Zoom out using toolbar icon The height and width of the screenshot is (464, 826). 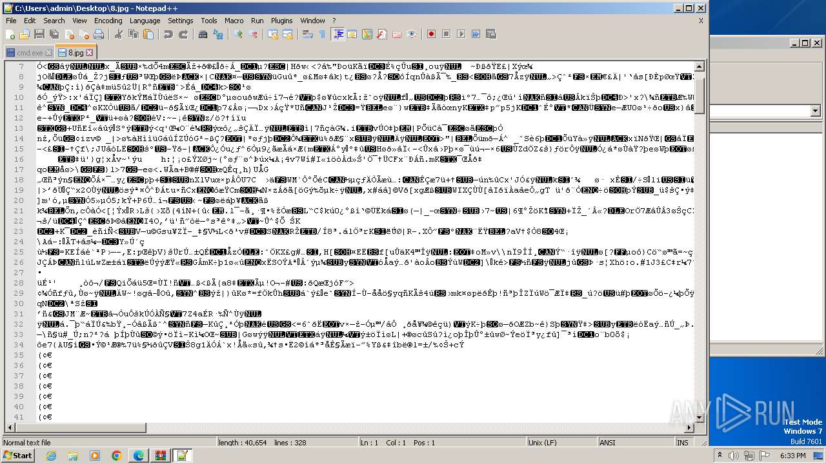coord(253,34)
